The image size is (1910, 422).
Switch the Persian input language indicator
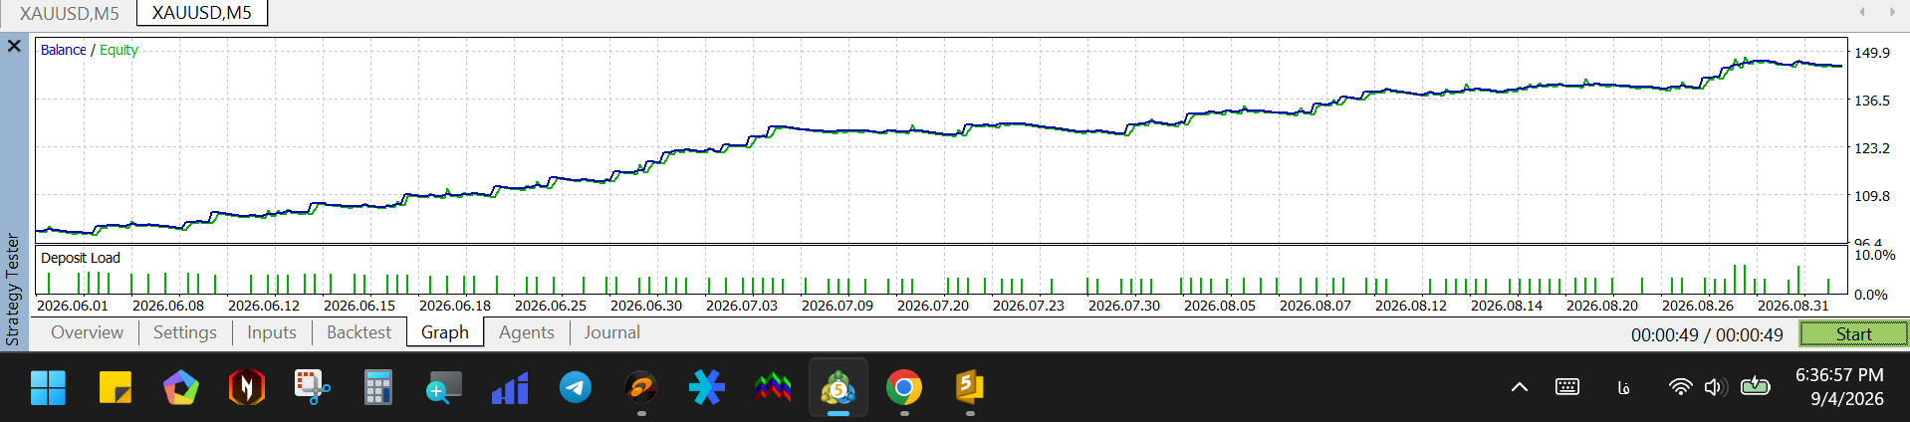(1623, 388)
